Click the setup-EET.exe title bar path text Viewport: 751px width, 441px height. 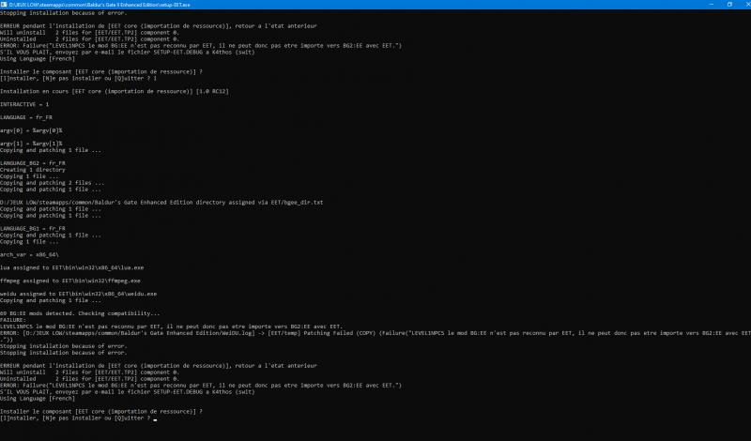point(100,5)
